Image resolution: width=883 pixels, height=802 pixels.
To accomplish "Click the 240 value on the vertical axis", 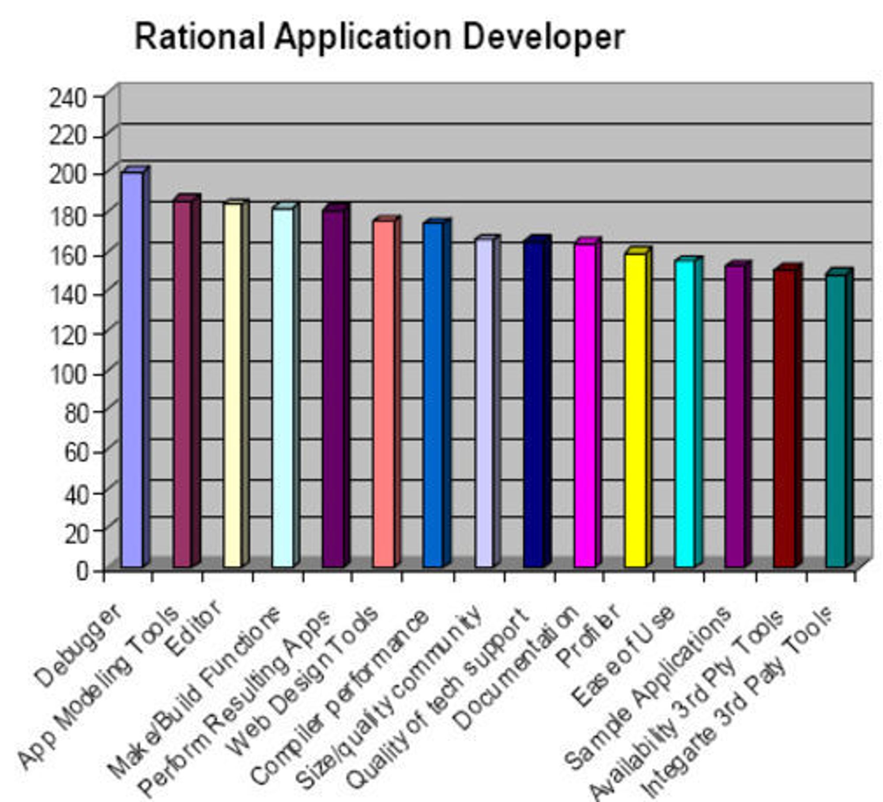I will [68, 98].
